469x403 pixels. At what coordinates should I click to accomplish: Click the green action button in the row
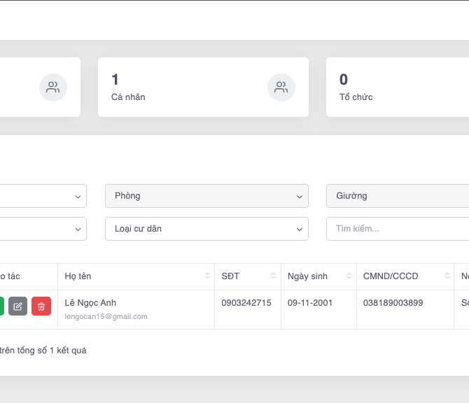click(x=1, y=306)
